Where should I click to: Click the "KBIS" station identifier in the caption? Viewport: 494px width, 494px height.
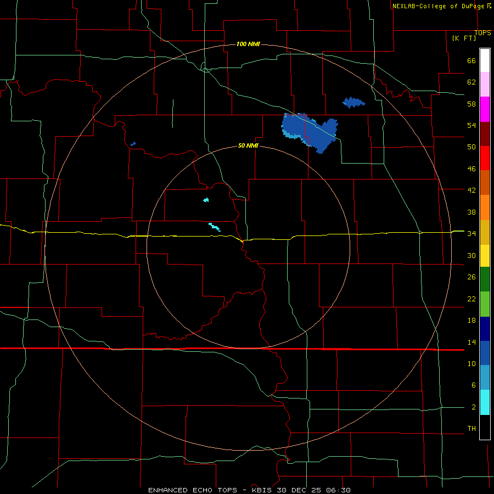262,490
